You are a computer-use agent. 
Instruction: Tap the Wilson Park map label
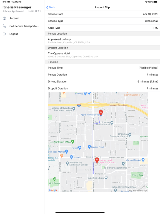click(x=137, y=175)
